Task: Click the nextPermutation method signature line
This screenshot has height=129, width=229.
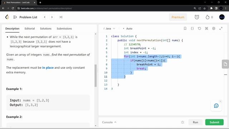Action: tap(150, 40)
